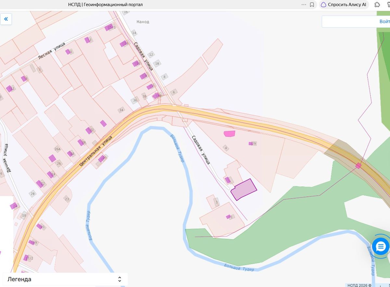Click the Центральная улица street label
The image size is (390, 287).
pos(96,151)
